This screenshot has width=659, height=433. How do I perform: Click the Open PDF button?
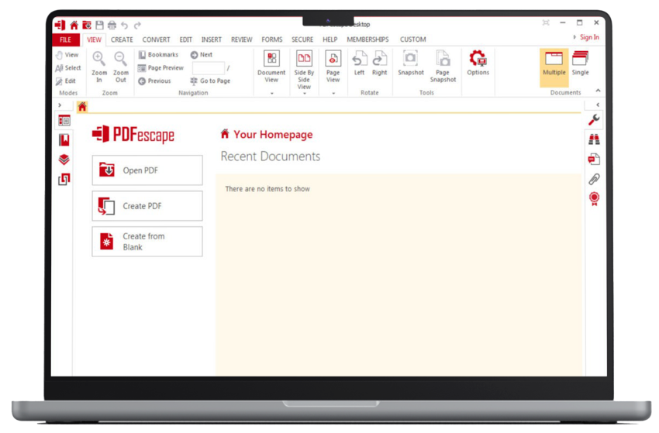[147, 170]
